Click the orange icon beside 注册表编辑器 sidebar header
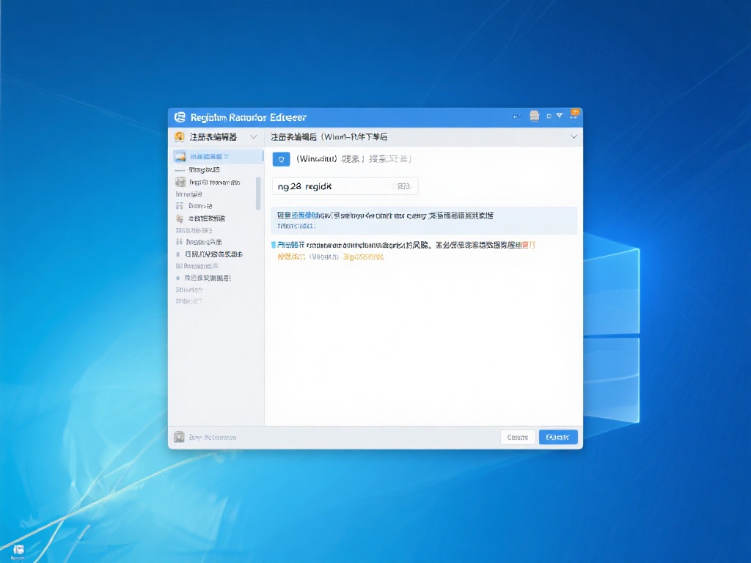Viewport: 751px width, 563px height. [x=179, y=137]
